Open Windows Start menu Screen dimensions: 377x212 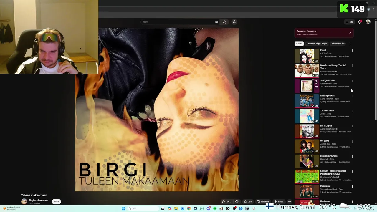tap(123, 208)
